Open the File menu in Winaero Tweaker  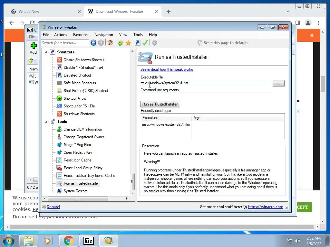click(x=46, y=35)
